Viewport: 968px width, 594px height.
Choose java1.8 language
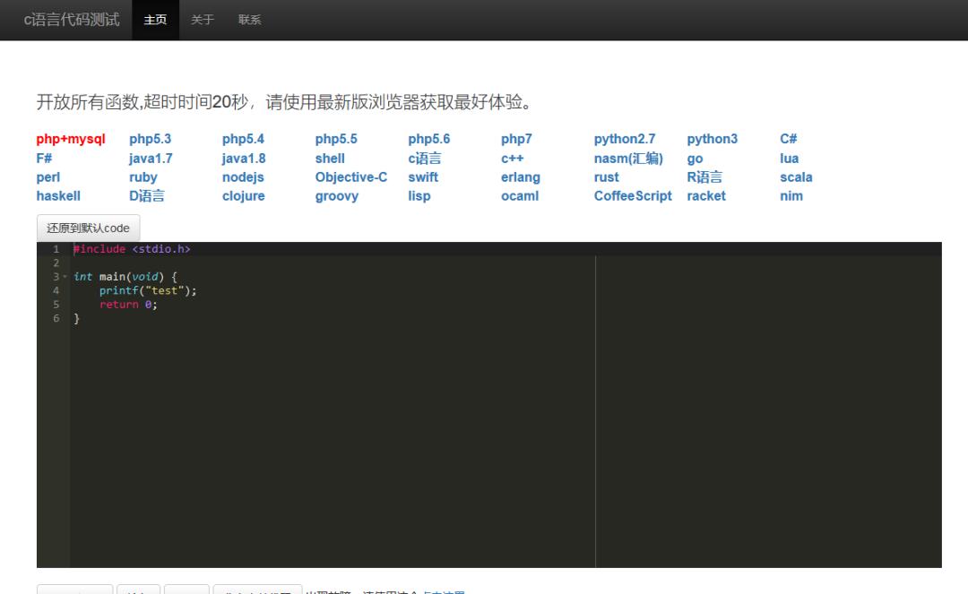click(244, 159)
